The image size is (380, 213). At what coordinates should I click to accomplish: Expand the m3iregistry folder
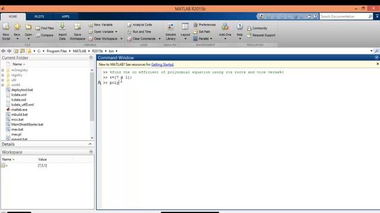[x=2, y=70]
